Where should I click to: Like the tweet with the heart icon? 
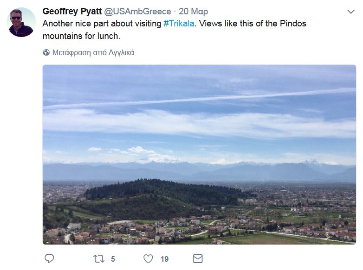tap(148, 259)
